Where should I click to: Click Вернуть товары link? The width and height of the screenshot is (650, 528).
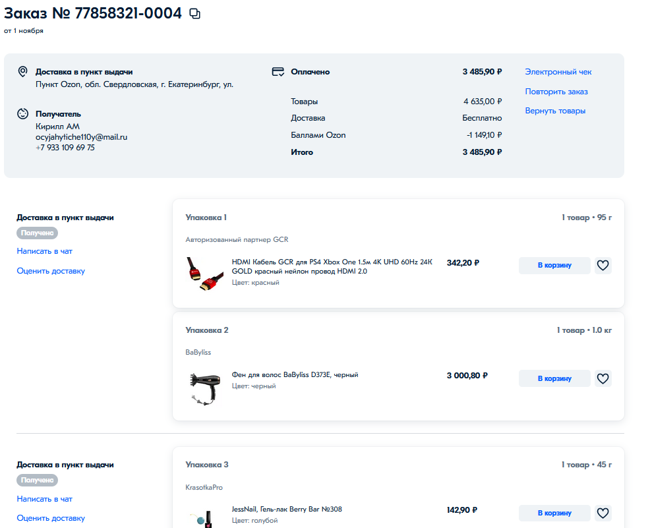click(555, 111)
